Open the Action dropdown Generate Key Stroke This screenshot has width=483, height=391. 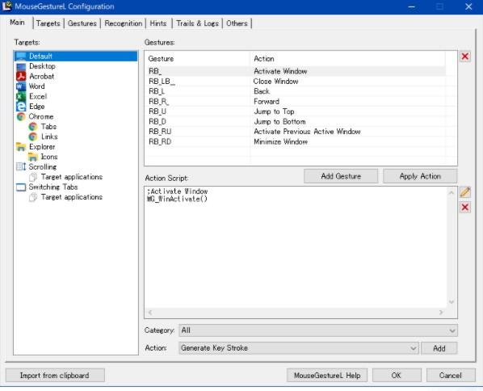tap(299, 348)
